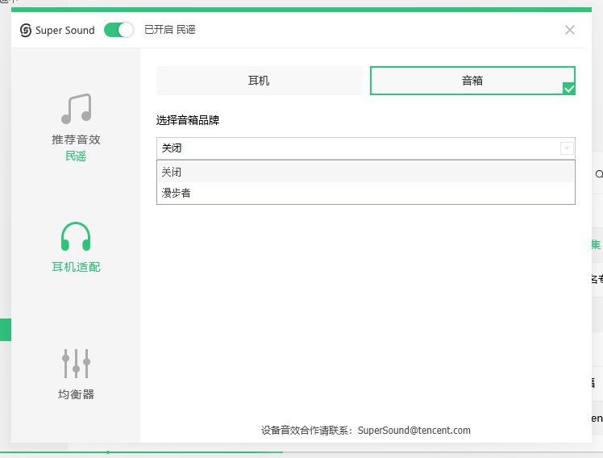This screenshot has height=458, width=603.
Task: Click the 均衡器 sidebar label
Action: point(76,394)
